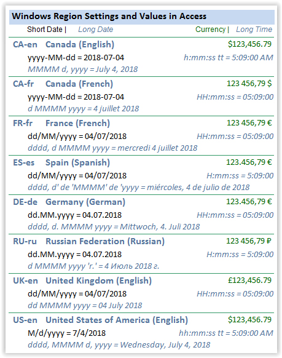Click the 'United States of America (English)' heading
The image size is (282, 358).
pyautogui.click(x=117, y=320)
